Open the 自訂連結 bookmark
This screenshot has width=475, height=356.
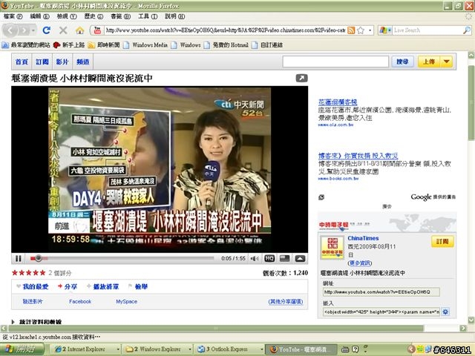point(267,44)
